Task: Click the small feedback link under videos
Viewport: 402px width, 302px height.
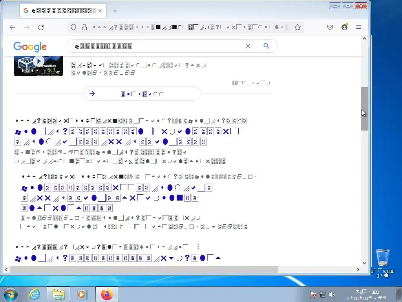Action: pos(251,83)
